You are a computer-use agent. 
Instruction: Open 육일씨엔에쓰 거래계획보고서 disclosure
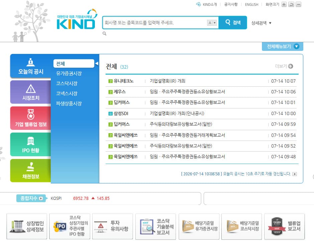(187, 135)
